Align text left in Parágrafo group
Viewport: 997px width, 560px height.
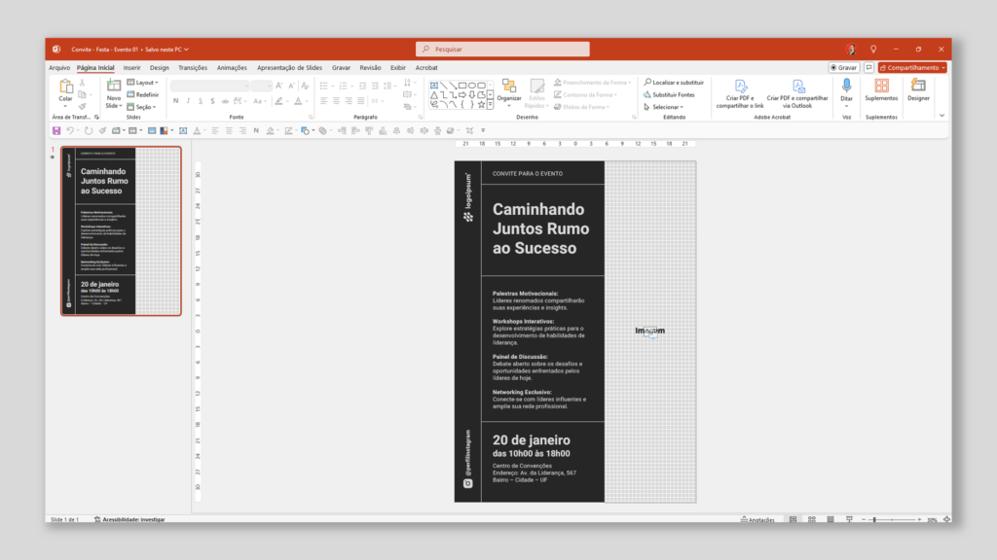(323, 101)
